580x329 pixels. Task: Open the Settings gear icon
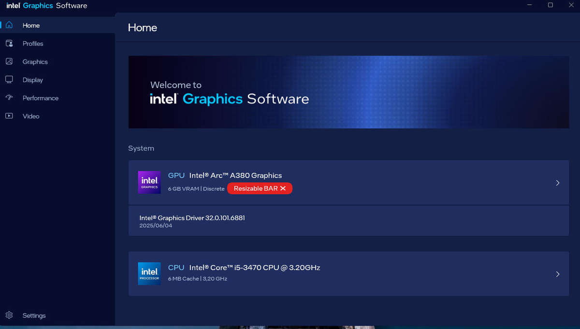point(9,315)
